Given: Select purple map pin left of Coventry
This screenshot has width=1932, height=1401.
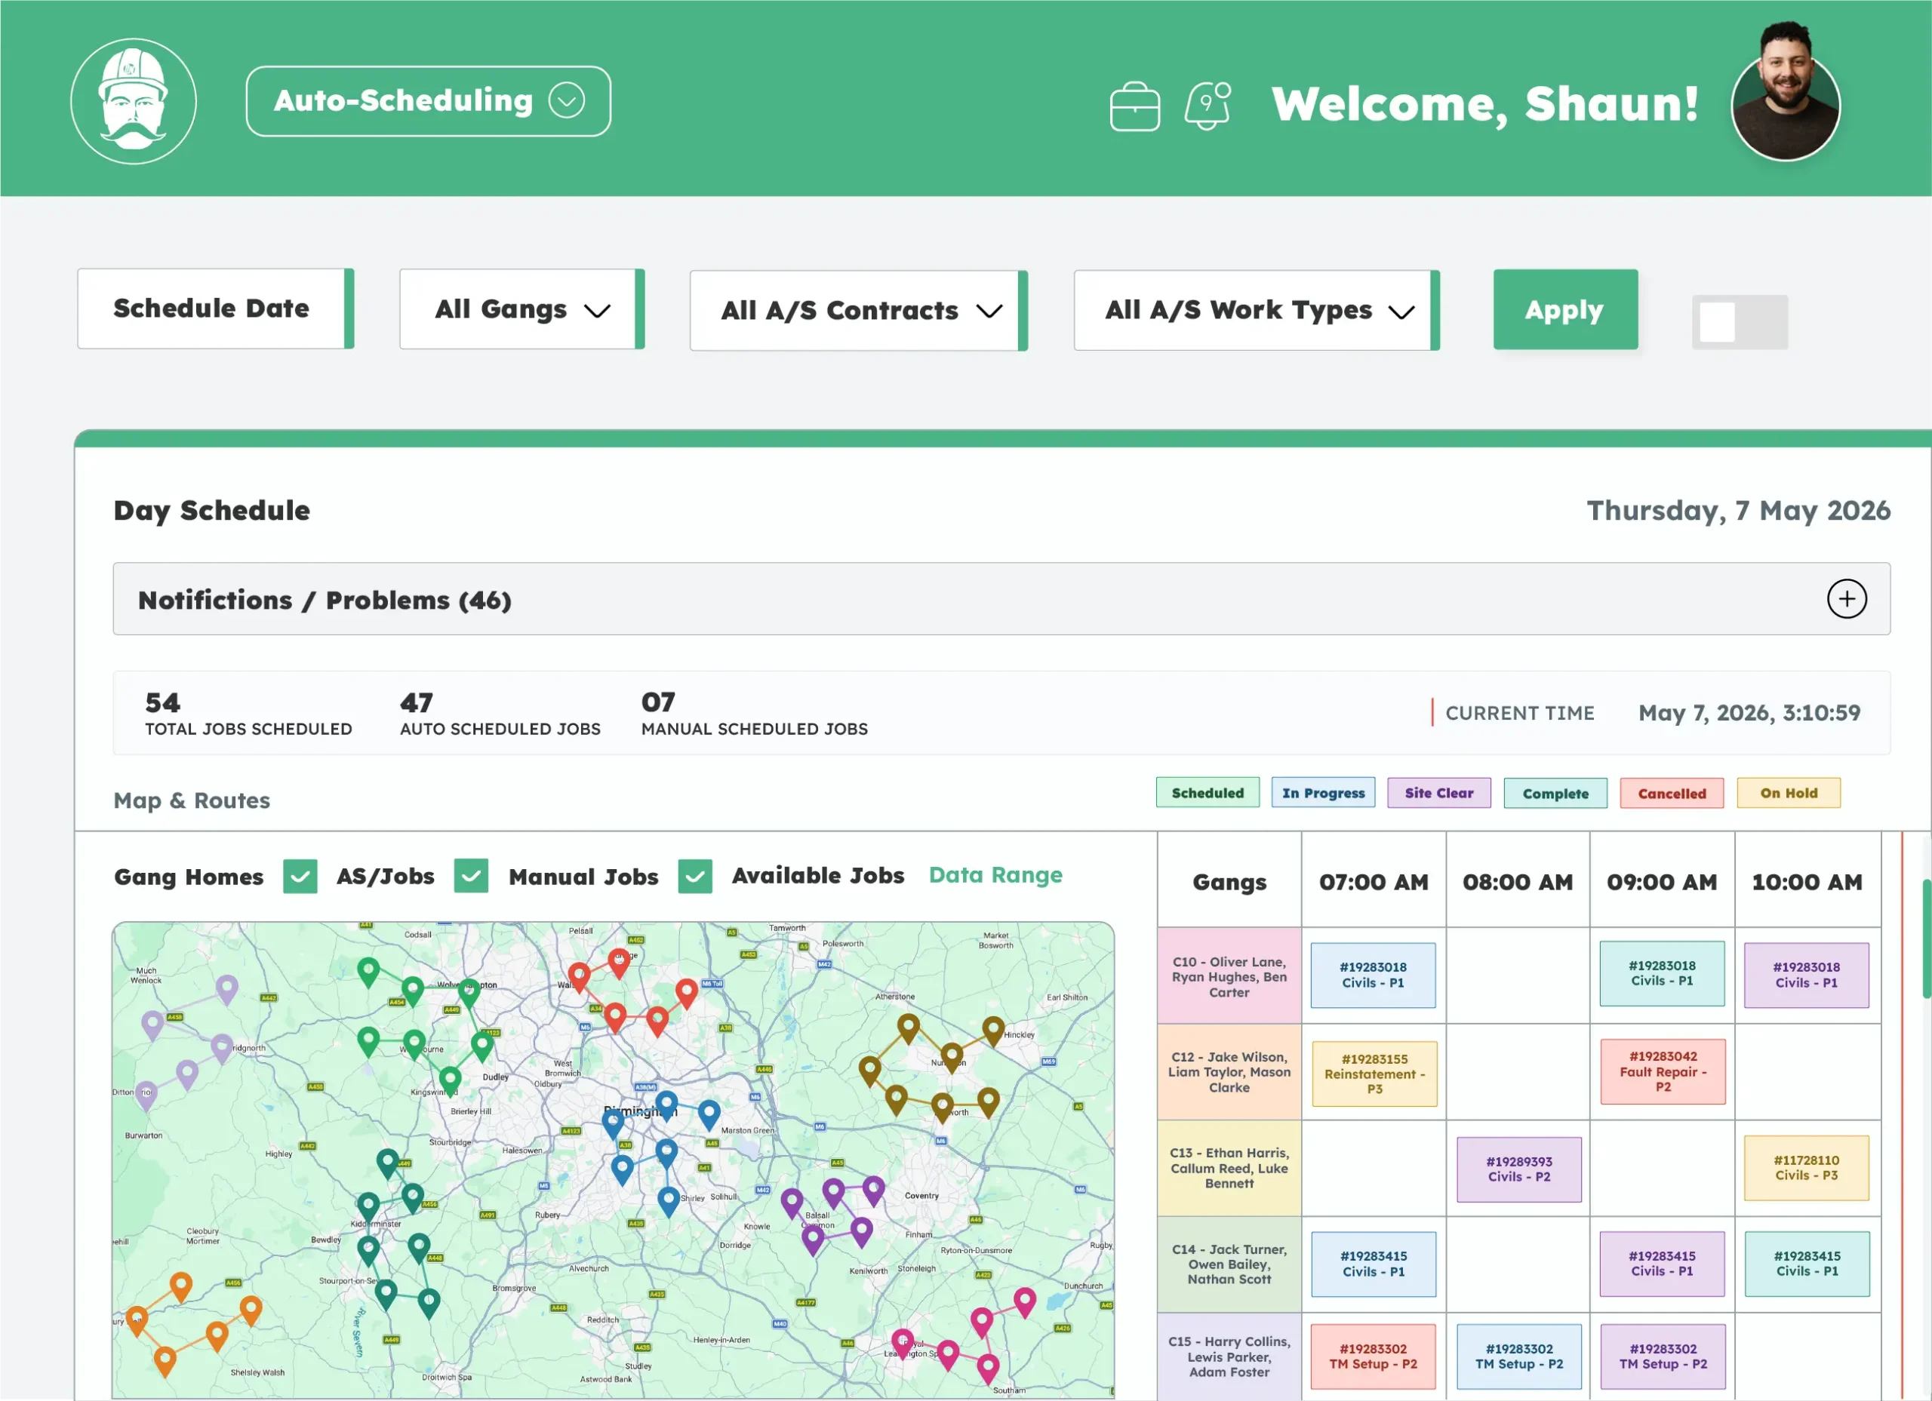Looking at the screenshot, I should 874,1191.
